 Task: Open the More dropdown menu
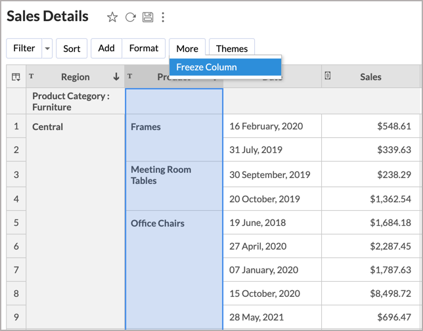click(x=187, y=49)
